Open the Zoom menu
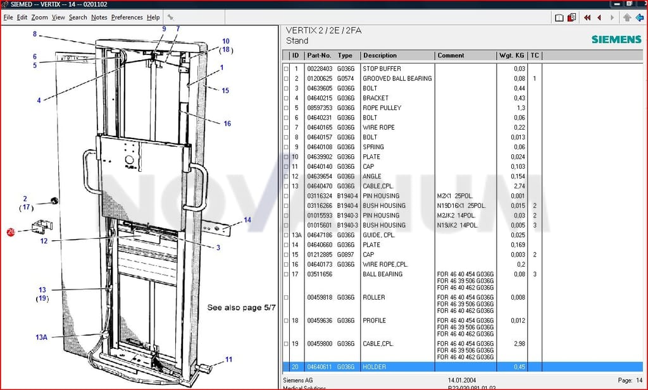648x390 pixels. pyautogui.click(x=39, y=17)
